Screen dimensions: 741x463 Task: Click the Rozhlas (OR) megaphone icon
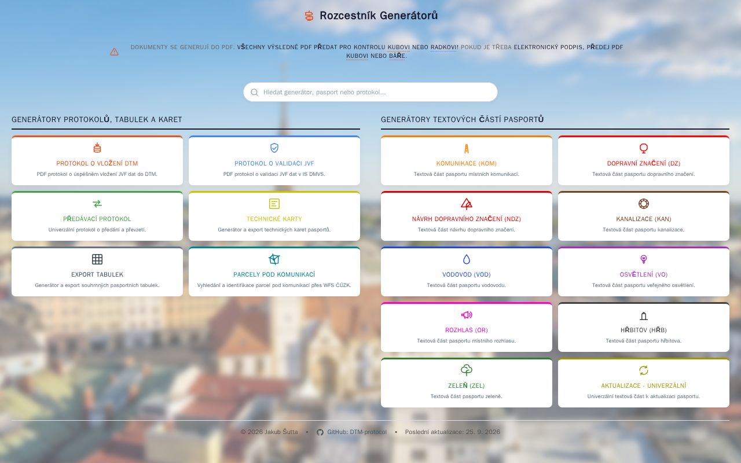(467, 315)
